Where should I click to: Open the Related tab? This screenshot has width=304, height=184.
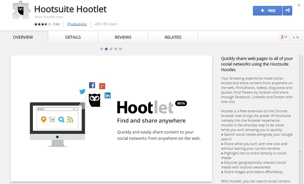coord(173,37)
